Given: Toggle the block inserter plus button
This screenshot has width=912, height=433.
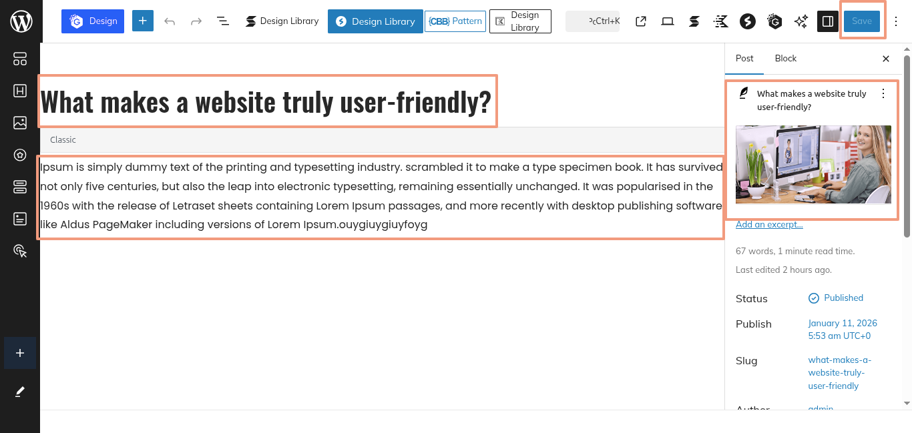Looking at the screenshot, I should 143,21.
